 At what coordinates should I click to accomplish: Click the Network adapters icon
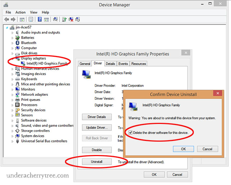17,94
